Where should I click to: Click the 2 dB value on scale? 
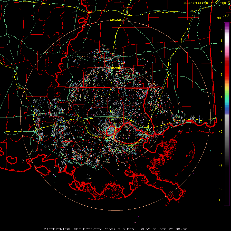click(222, 86)
